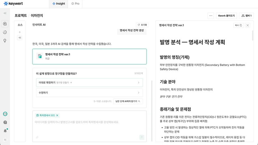Click the send arrow button in the input box
Viewport: 258px width, 145px height.
pos(142,137)
